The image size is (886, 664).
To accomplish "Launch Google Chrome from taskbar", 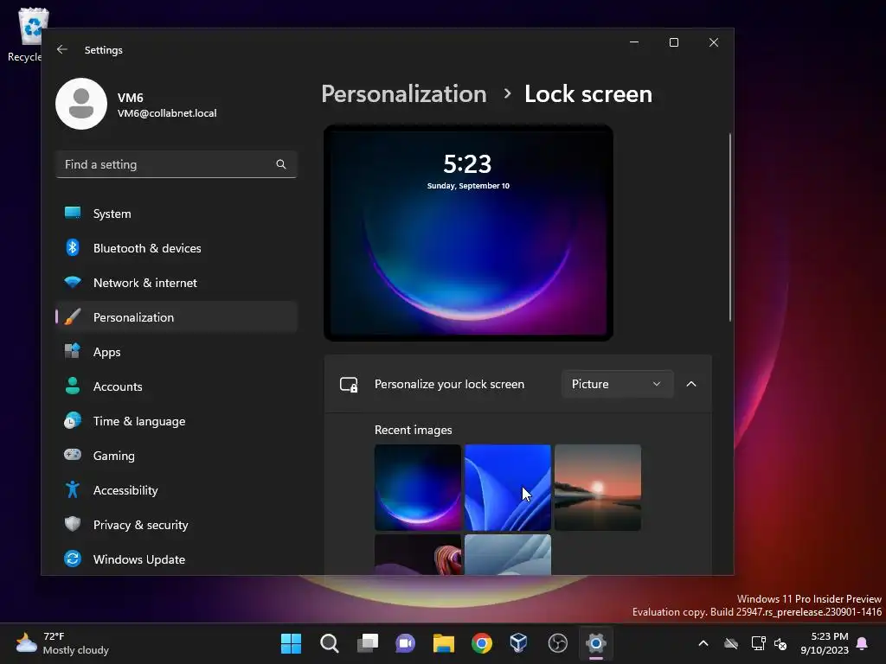I will click(481, 643).
